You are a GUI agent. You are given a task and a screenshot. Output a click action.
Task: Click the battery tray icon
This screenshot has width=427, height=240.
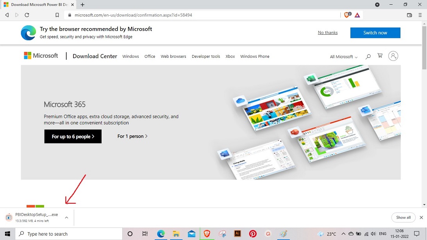359,234
